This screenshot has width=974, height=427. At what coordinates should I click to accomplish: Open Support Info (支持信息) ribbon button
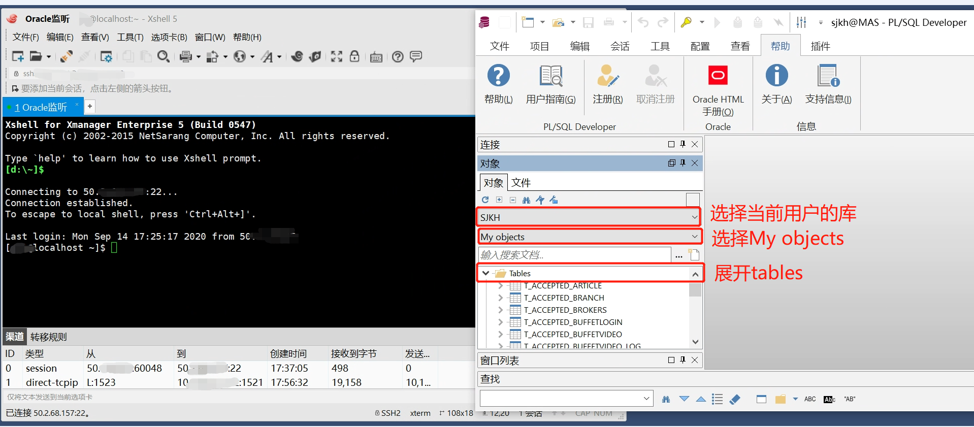pyautogui.click(x=828, y=84)
